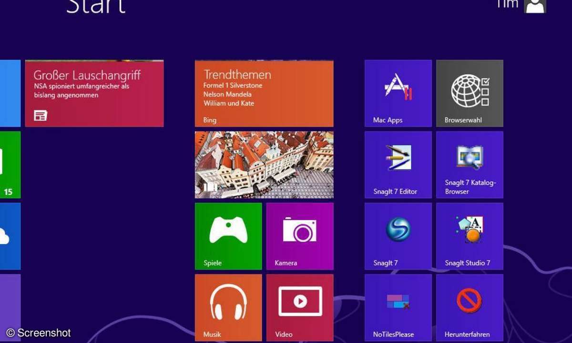Image resolution: width=572 pixels, height=343 pixels.
Task: Open the Musik tile
Action: tap(228, 308)
